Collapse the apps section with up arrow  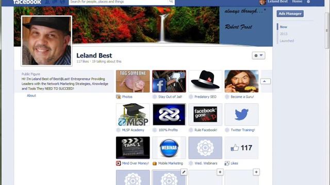click(266, 81)
